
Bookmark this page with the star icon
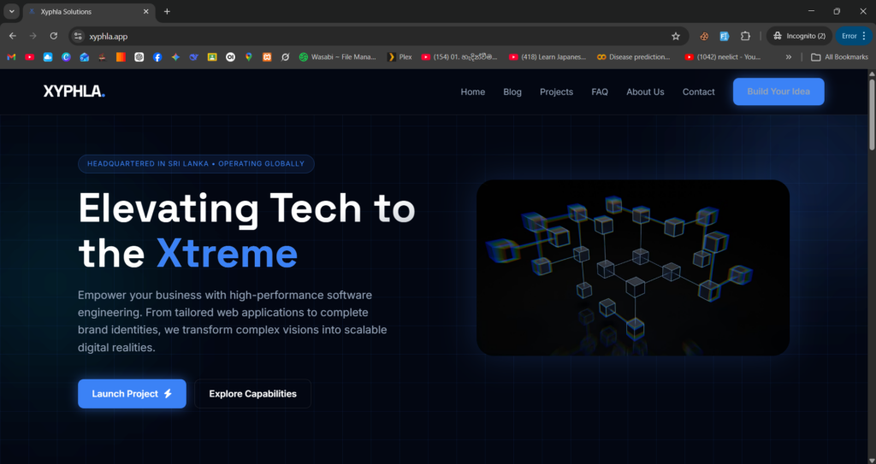(676, 36)
